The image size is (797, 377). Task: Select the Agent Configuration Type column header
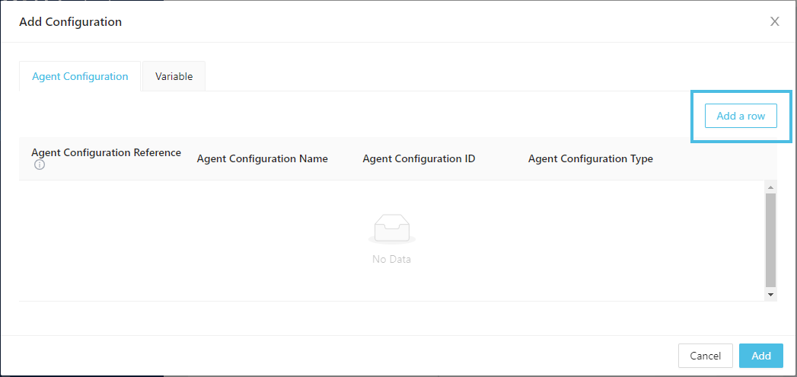click(590, 158)
